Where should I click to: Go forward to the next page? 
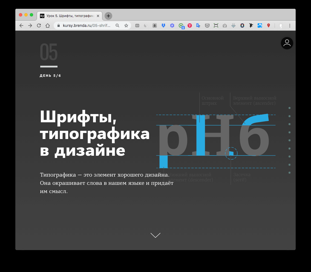[30, 25]
